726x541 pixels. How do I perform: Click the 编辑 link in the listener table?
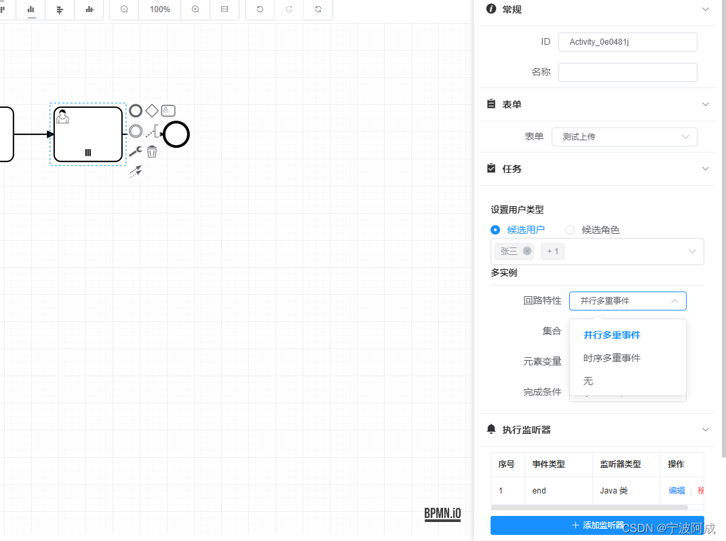(x=676, y=490)
